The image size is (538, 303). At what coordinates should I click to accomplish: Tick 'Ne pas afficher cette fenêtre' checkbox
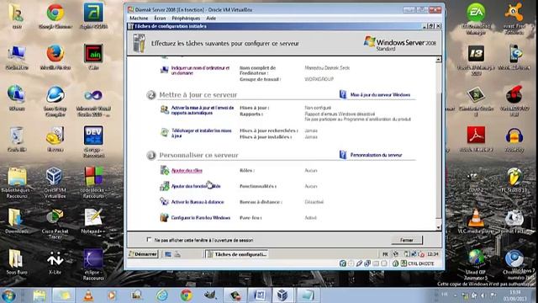(x=149, y=239)
